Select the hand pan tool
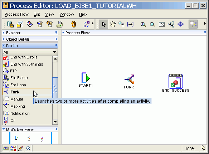The height and width of the screenshot is (154, 209). [x=113, y=24]
